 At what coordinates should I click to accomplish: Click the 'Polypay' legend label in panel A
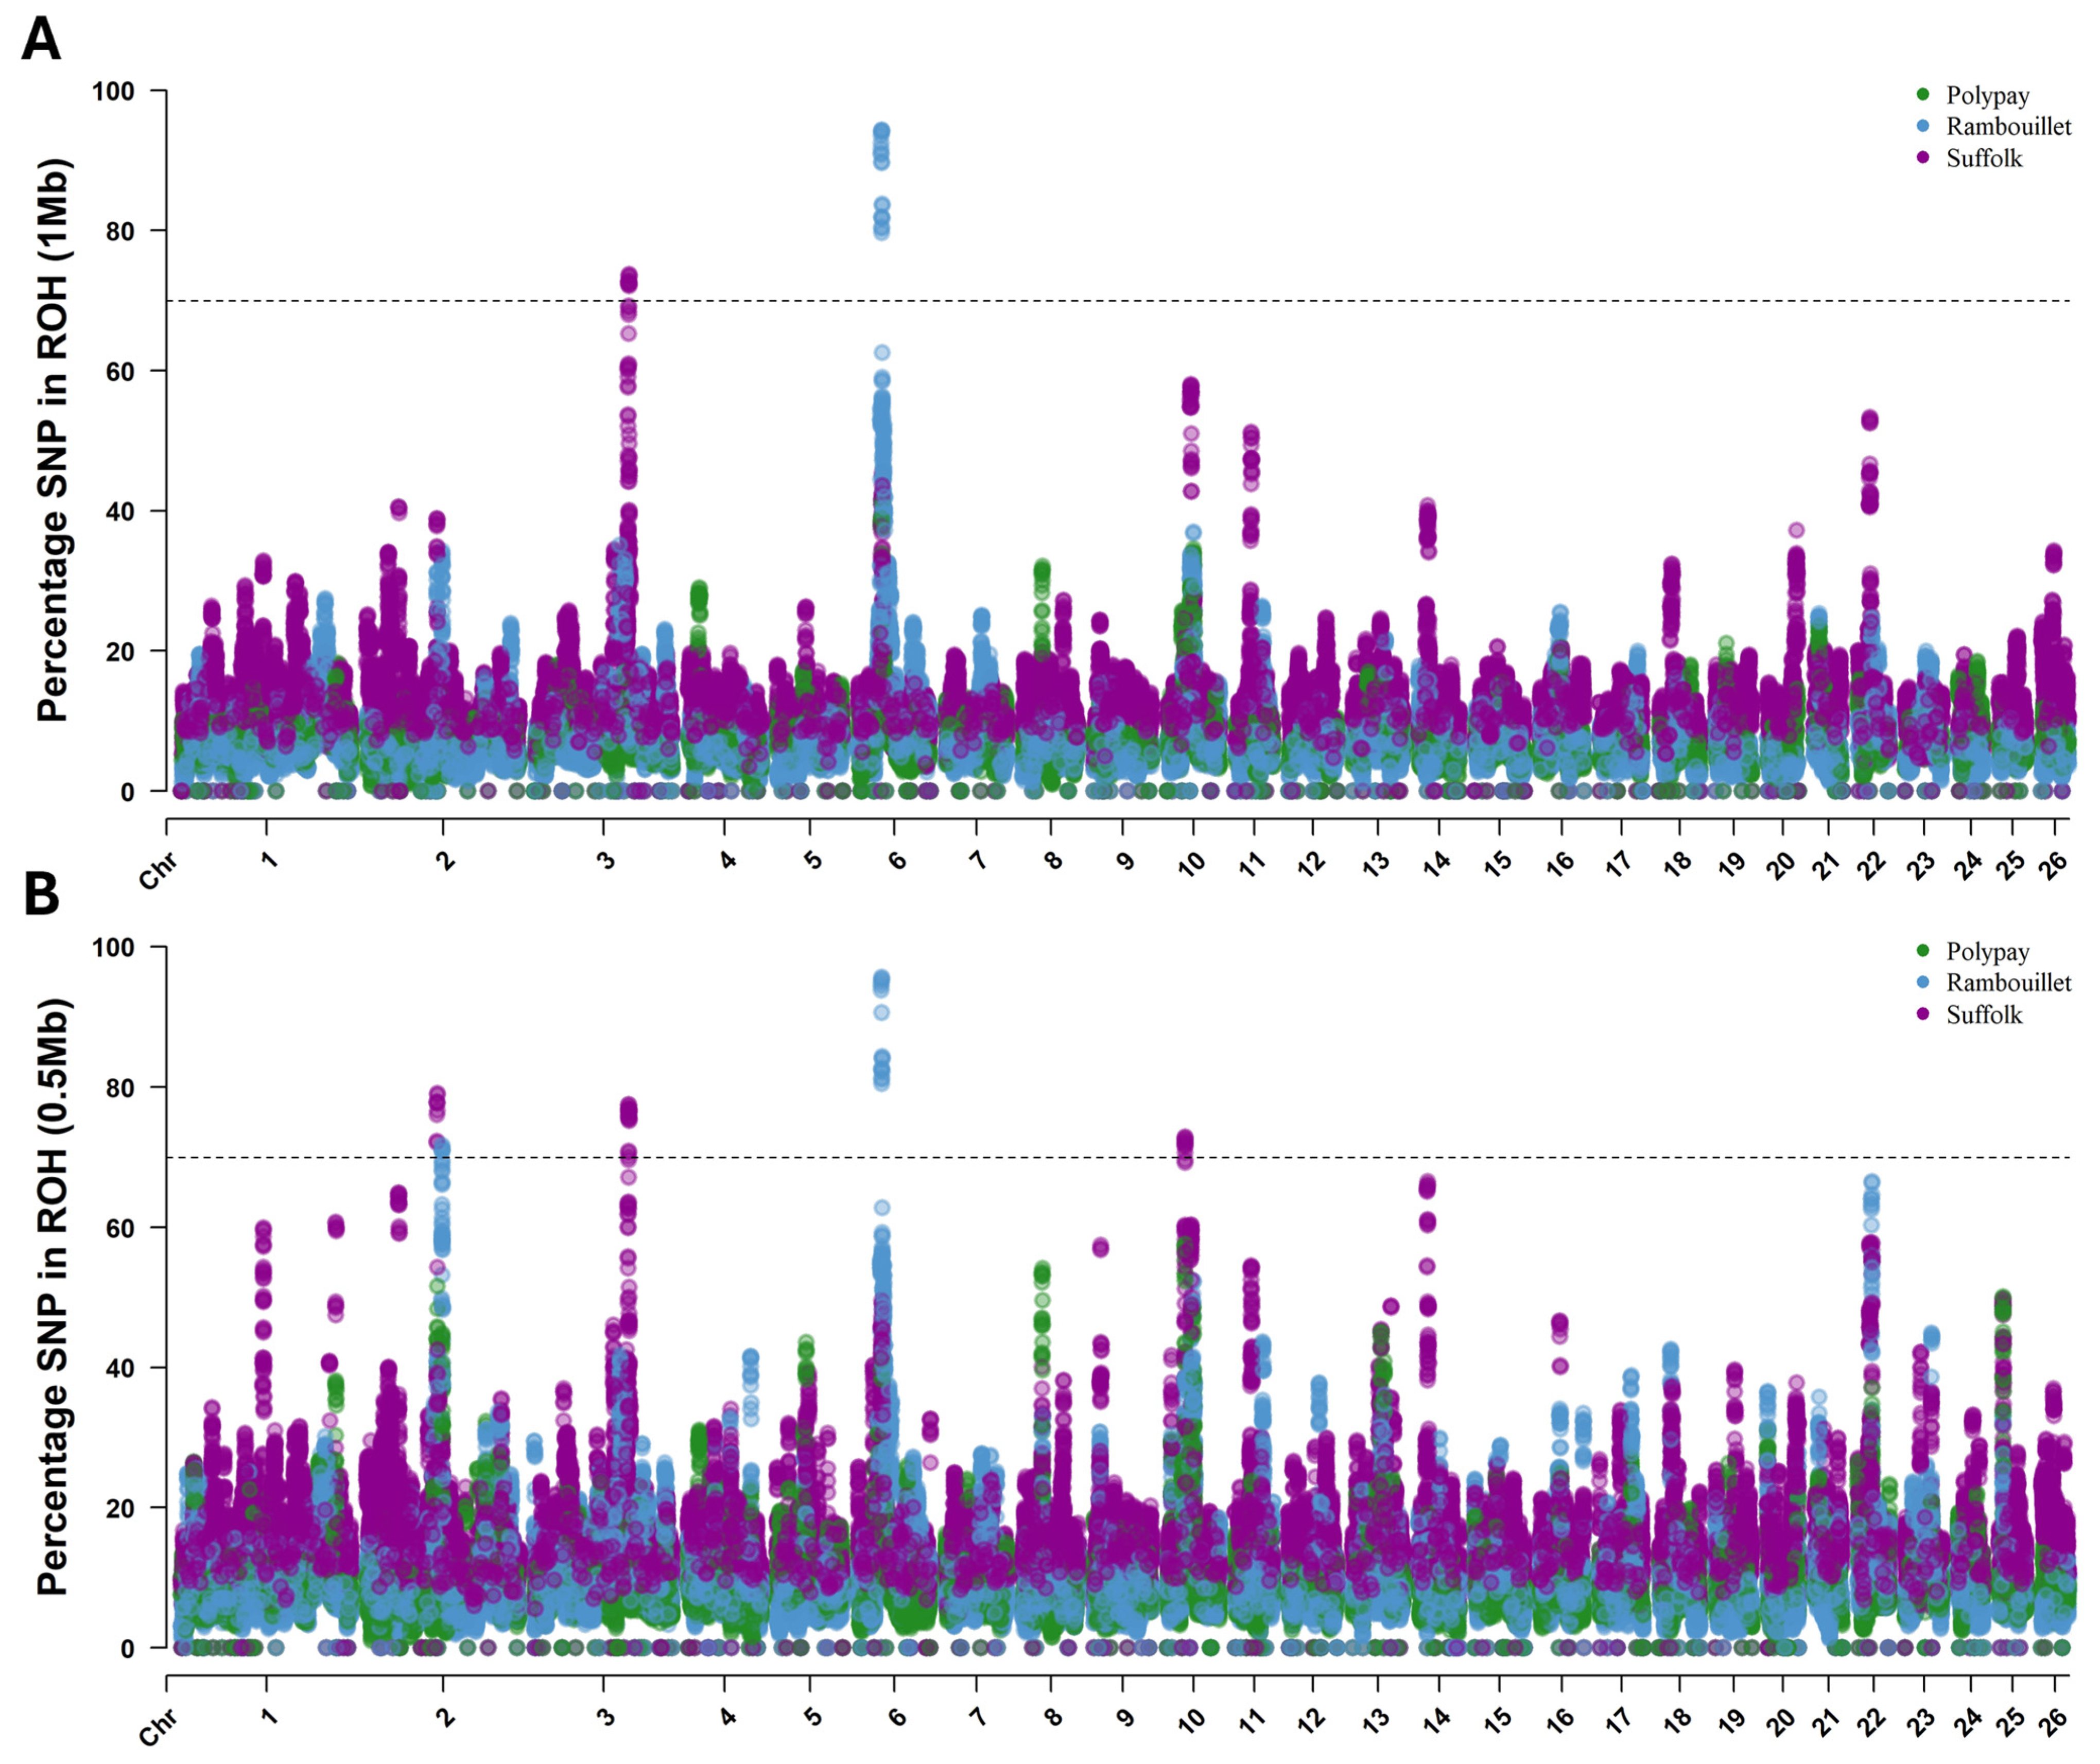pos(1988,97)
